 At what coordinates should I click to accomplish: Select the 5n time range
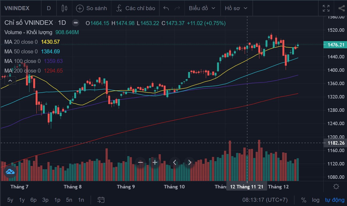[x=69, y=200]
